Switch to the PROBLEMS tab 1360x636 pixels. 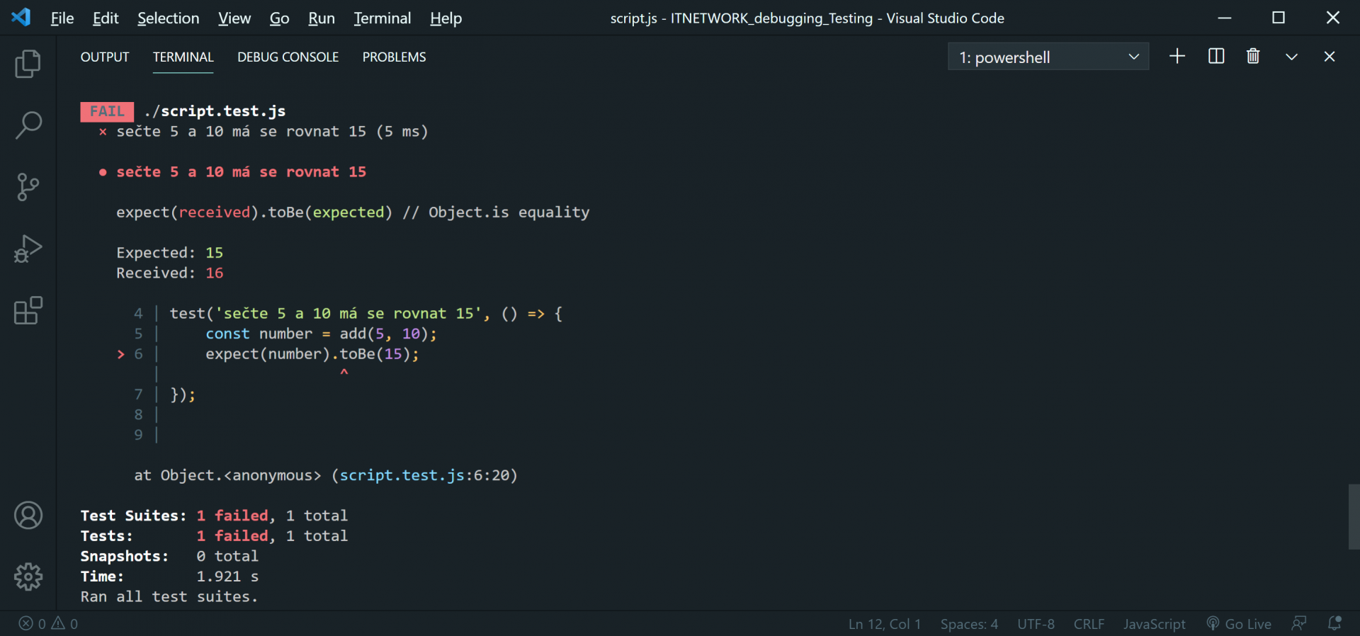[395, 57]
